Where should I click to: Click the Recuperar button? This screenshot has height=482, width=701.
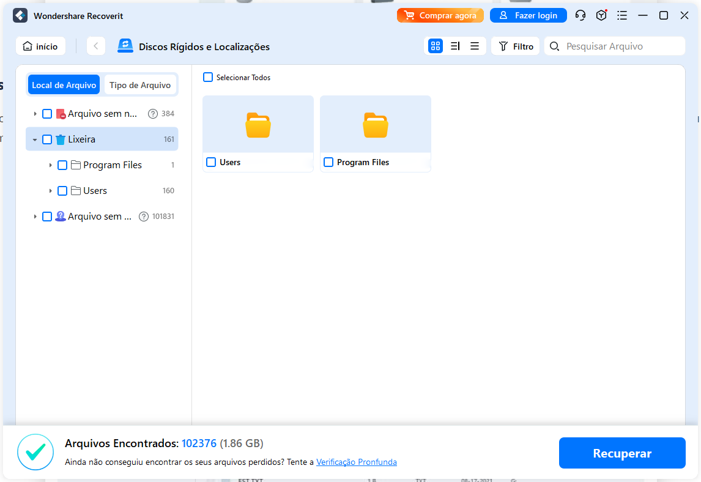coord(622,453)
